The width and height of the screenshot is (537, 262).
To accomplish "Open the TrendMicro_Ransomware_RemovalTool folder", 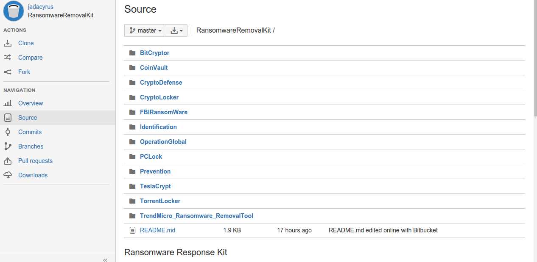I will [x=196, y=216].
